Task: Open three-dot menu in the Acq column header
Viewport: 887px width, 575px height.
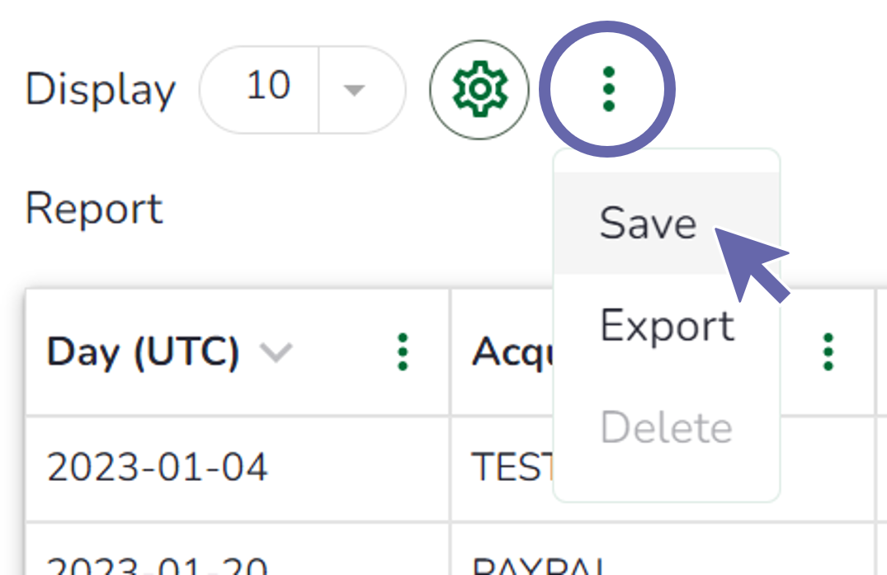Action: pyautogui.click(x=828, y=352)
